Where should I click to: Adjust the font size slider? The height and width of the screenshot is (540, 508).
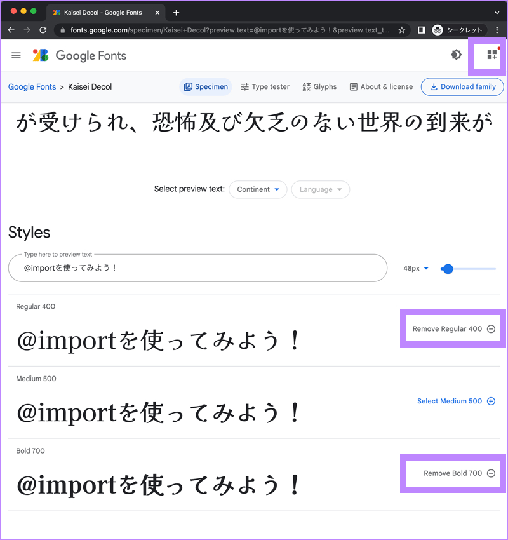tap(448, 269)
